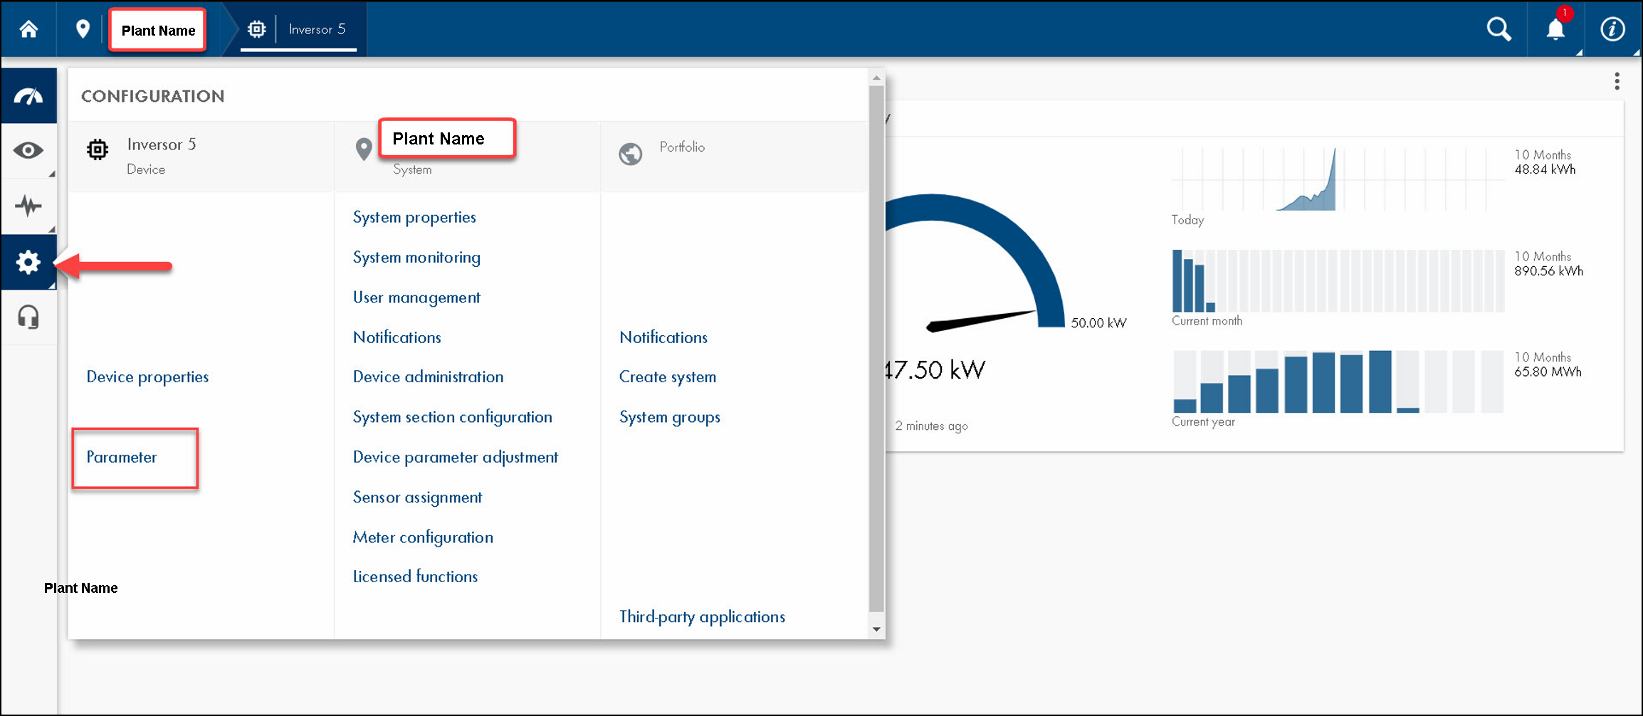Open the notifications bell icon

[x=1555, y=30]
